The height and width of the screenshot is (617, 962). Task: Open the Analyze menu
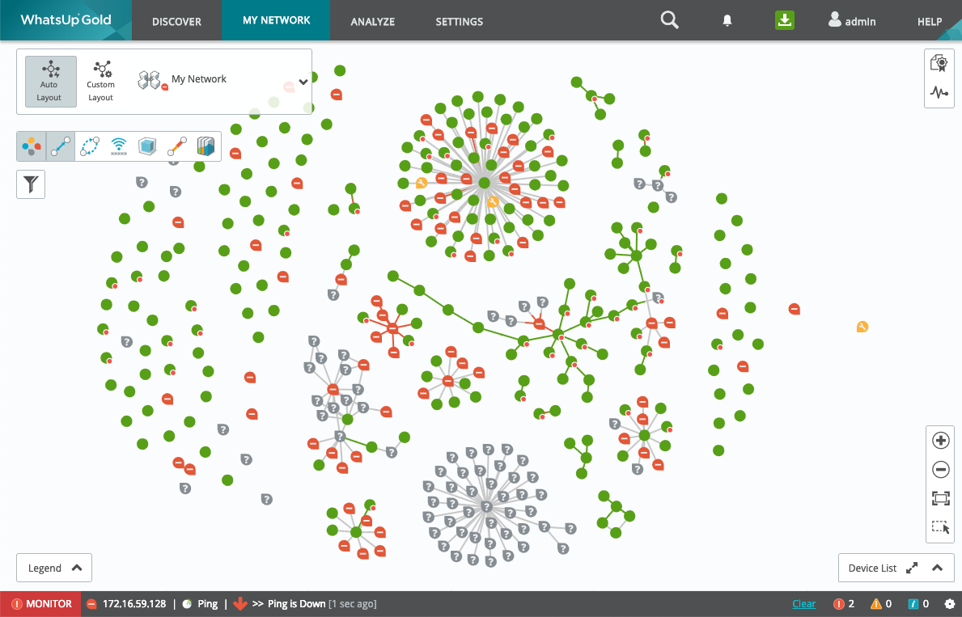(x=371, y=22)
